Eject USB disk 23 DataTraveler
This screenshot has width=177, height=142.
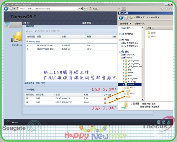[x=105, y=99]
